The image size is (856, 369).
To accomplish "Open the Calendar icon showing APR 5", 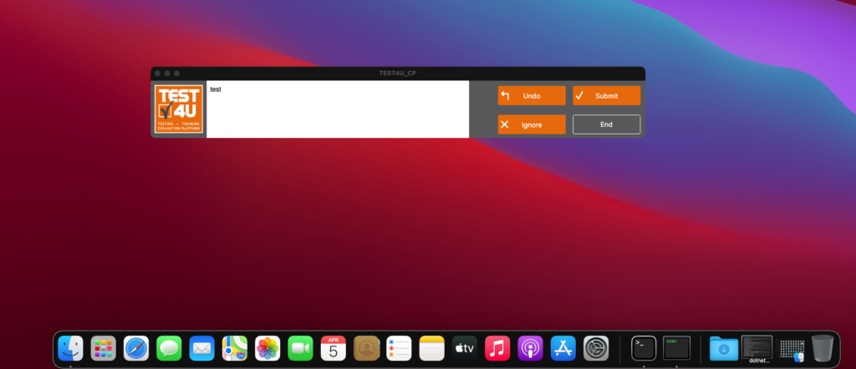I will pos(333,348).
